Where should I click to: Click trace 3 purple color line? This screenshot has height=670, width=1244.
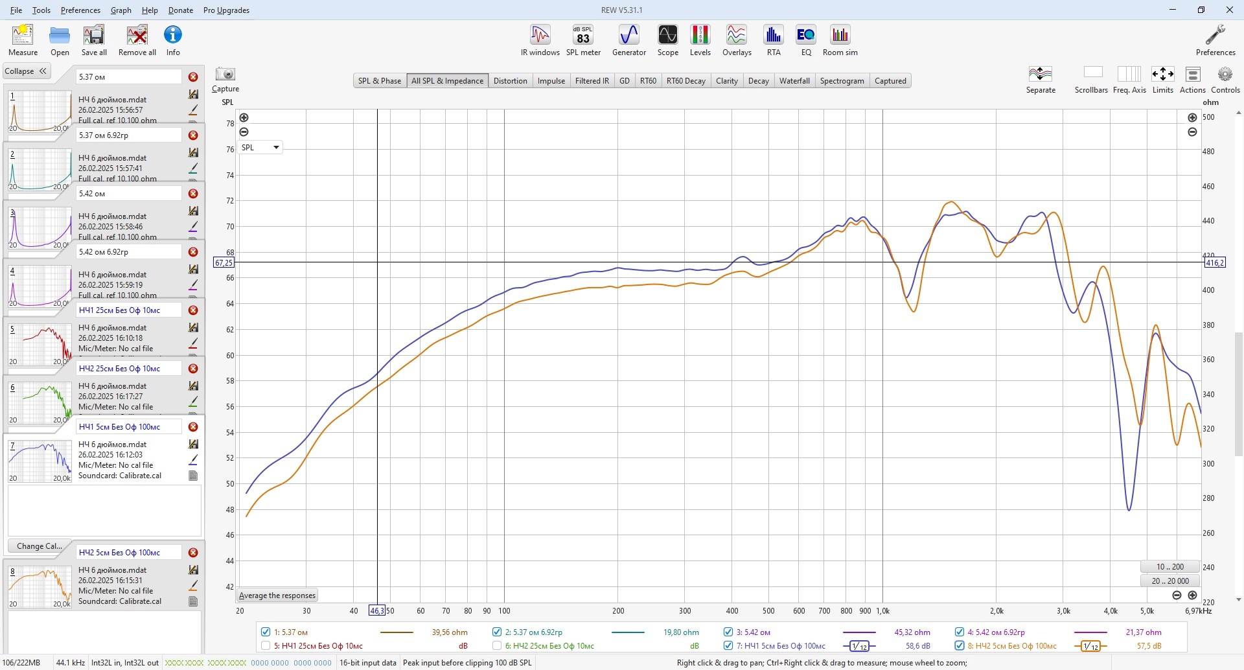(x=859, y=632)
